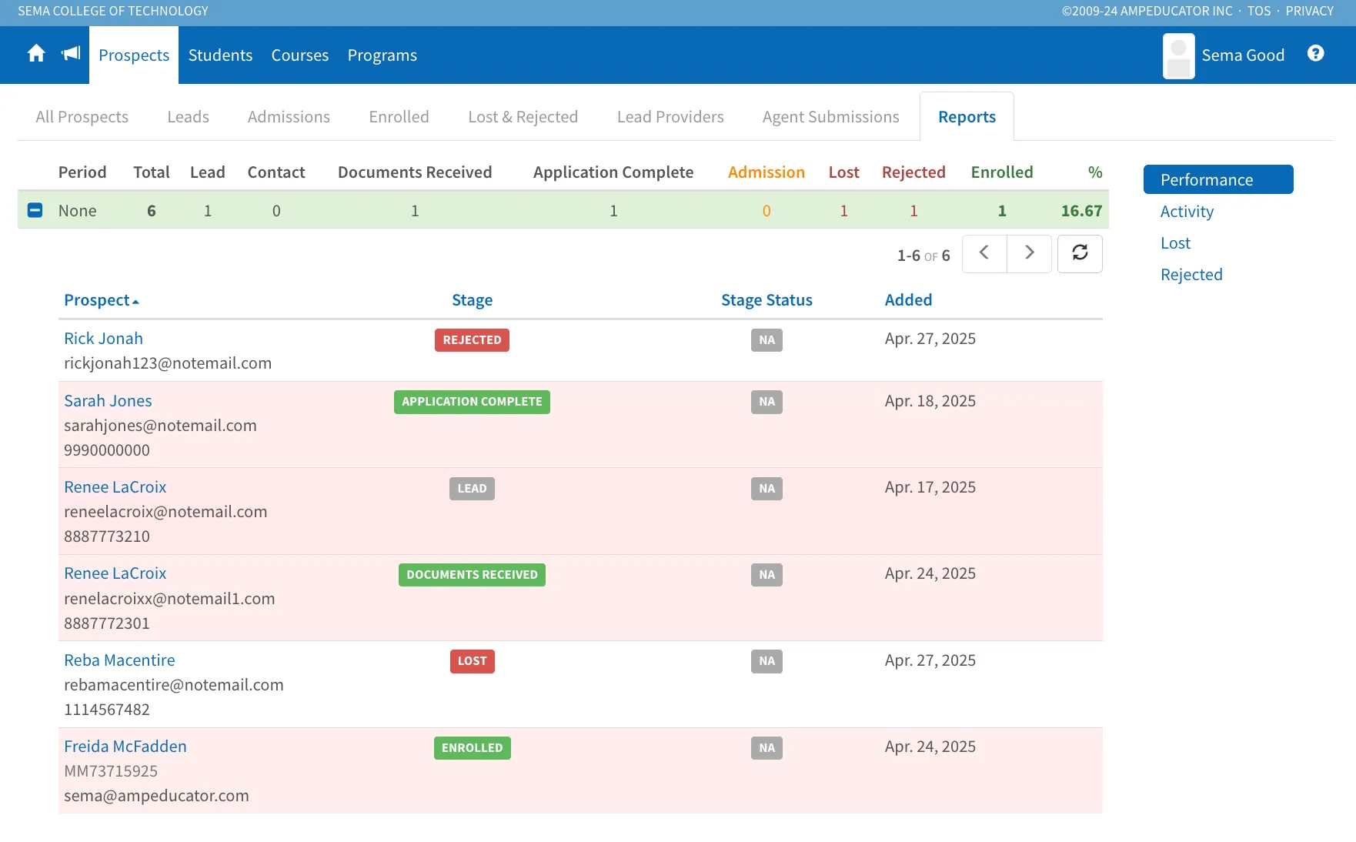Open Rick Jonah's prospect profile

click(x=103, y=339)
